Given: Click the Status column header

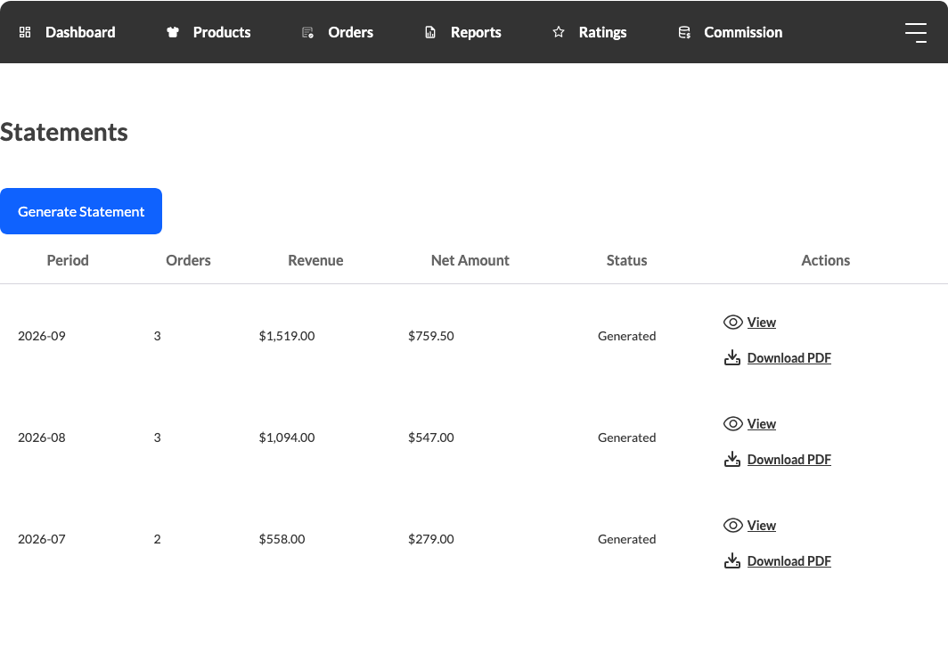Looking at the screenshot, I should (627, 260).
